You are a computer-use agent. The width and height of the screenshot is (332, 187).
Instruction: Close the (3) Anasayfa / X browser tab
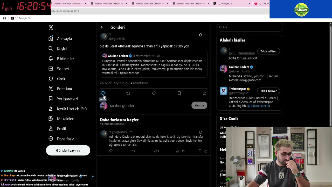click(249, 4)
